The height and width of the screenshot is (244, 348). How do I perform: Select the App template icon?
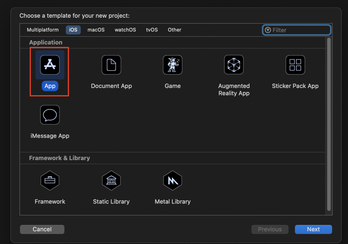click(x=50, y=65)
